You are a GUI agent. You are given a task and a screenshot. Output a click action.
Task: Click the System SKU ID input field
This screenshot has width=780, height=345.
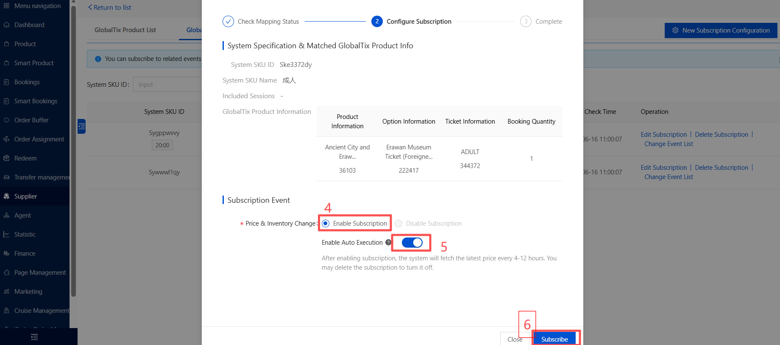point(168,84)
